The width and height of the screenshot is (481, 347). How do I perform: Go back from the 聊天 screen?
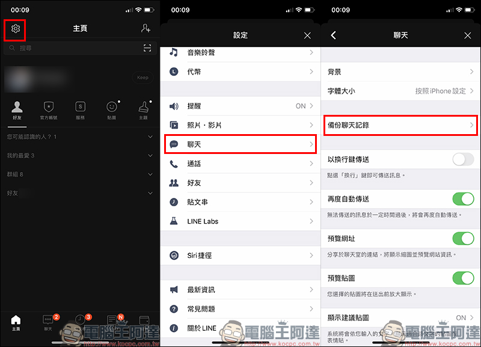pyautogui.click(x=334, y=35)
